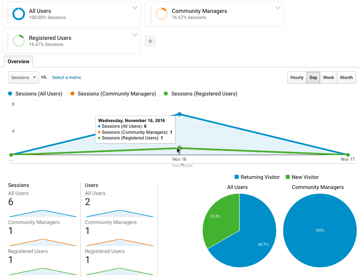Grab the All Users segment drag handle
The height and width of the screenshot is (278, 361).
[x=7, y=14]
